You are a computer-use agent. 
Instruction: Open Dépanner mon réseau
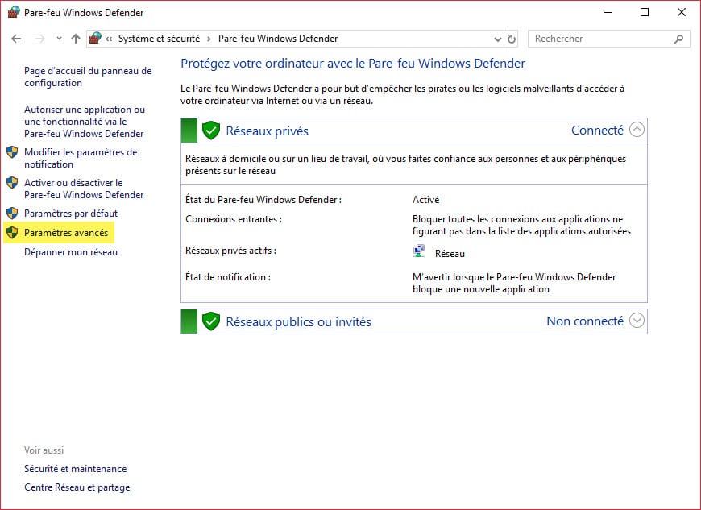(71, 252)
